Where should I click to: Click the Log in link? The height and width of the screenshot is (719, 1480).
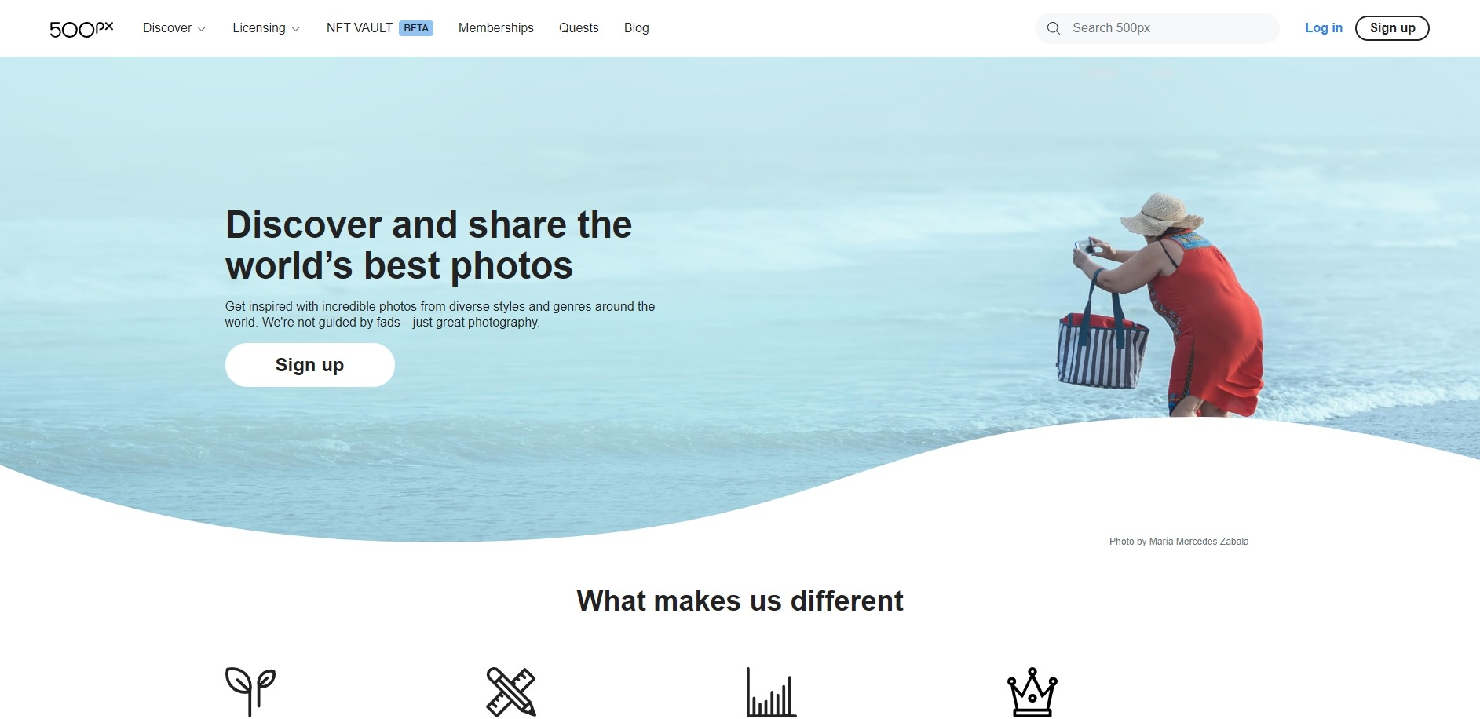pos(1324,28)
